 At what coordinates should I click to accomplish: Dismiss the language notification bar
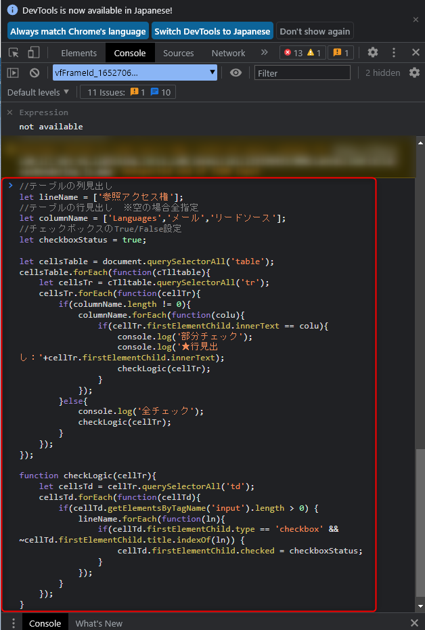coord(416,19)
